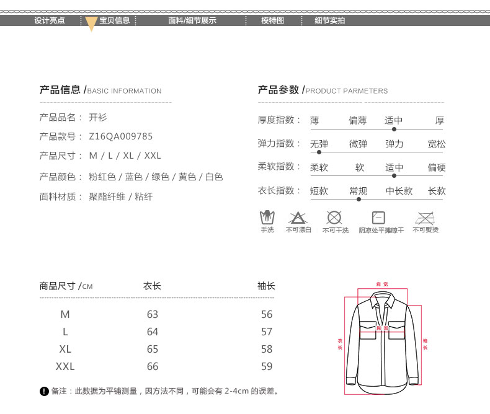Click product name value 开衫
490x414 pixels.
point(98,117)
